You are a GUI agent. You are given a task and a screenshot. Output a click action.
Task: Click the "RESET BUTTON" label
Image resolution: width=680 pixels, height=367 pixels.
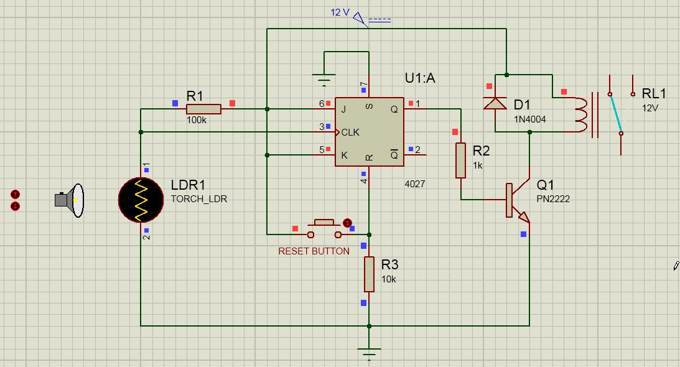(314, 251)
